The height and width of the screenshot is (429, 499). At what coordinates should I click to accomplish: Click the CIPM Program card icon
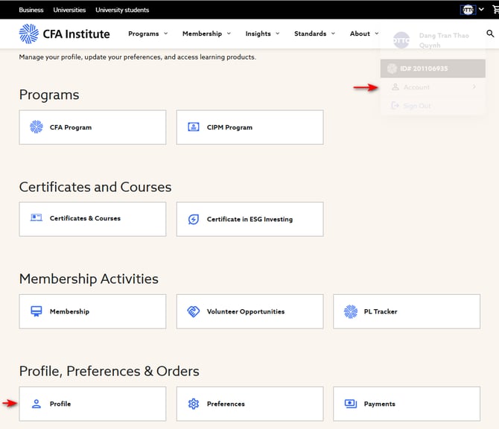(x=194, y=127)
